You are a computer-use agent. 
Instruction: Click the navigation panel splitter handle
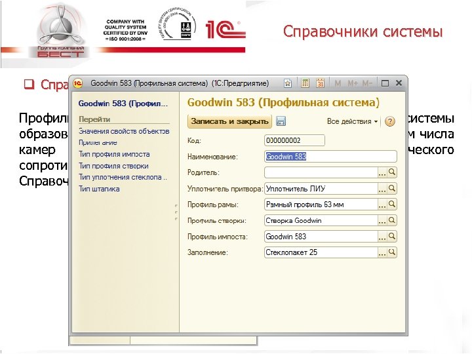click(x=176, y=212)
